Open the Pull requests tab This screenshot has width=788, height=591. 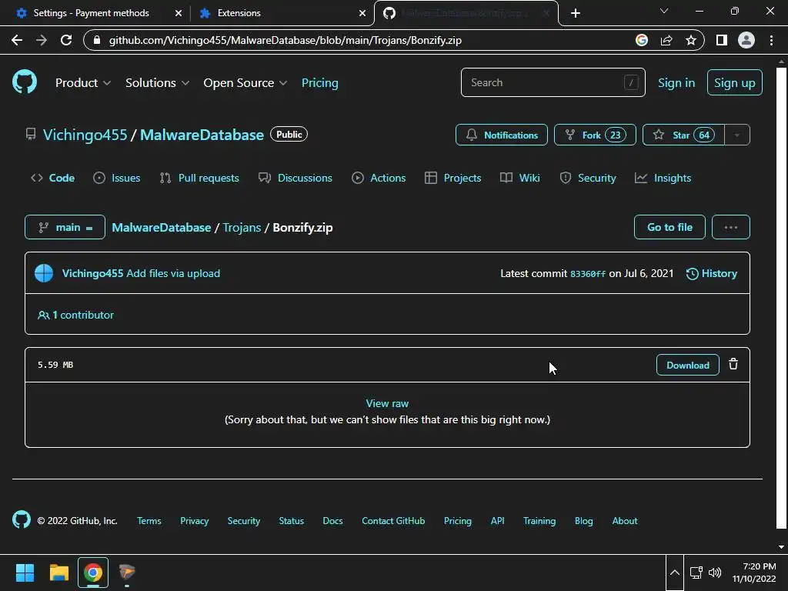pyautogui.click(x=199, y=178)
